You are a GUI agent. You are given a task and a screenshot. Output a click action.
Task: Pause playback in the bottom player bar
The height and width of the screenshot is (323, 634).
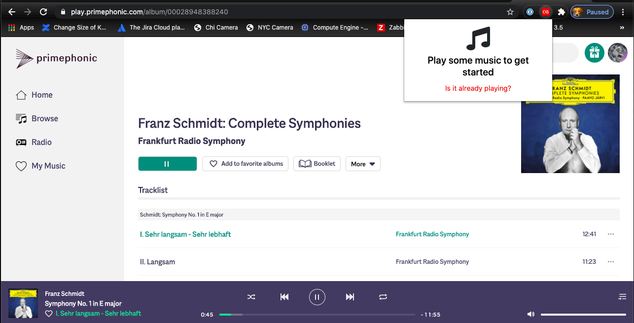317,297
